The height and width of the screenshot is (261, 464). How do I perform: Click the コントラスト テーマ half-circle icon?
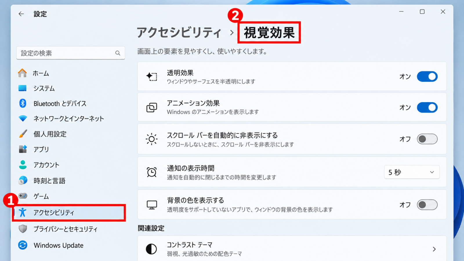click(151, 249)
